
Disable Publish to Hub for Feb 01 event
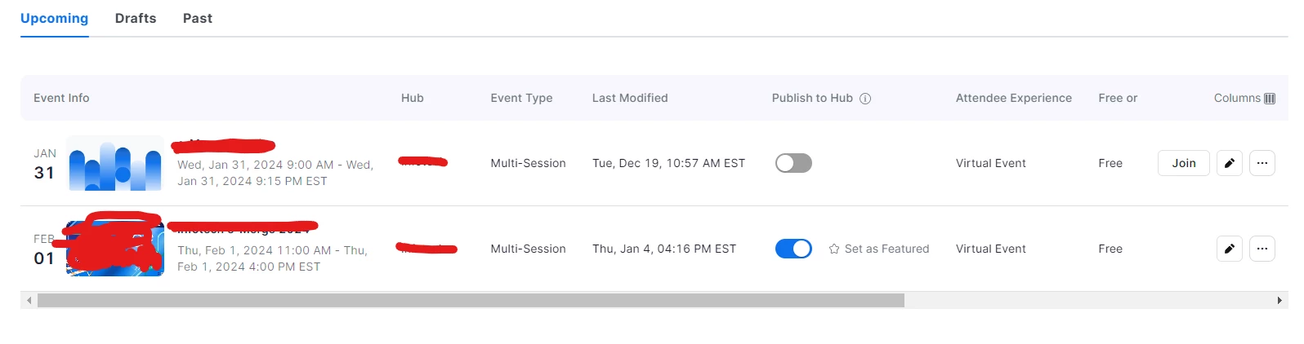pyautogui.click(x=793, y=249)
